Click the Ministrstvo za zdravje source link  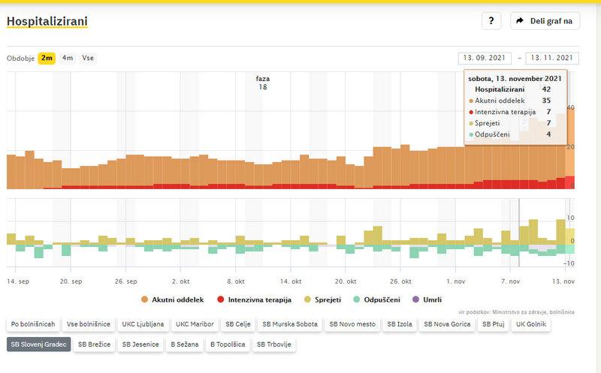click(x=526, y=311)
